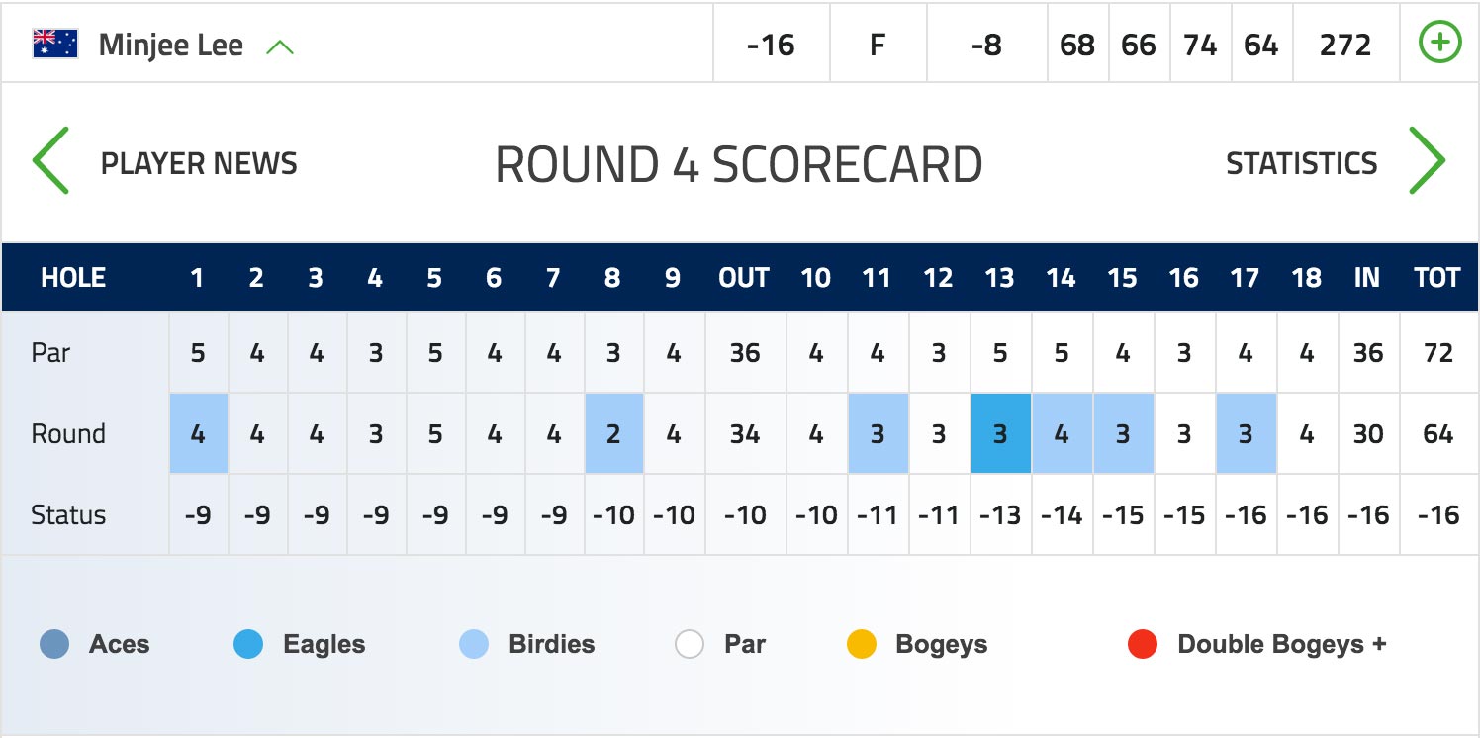Click the OUT column header
1480x738 pixels.
744,278
